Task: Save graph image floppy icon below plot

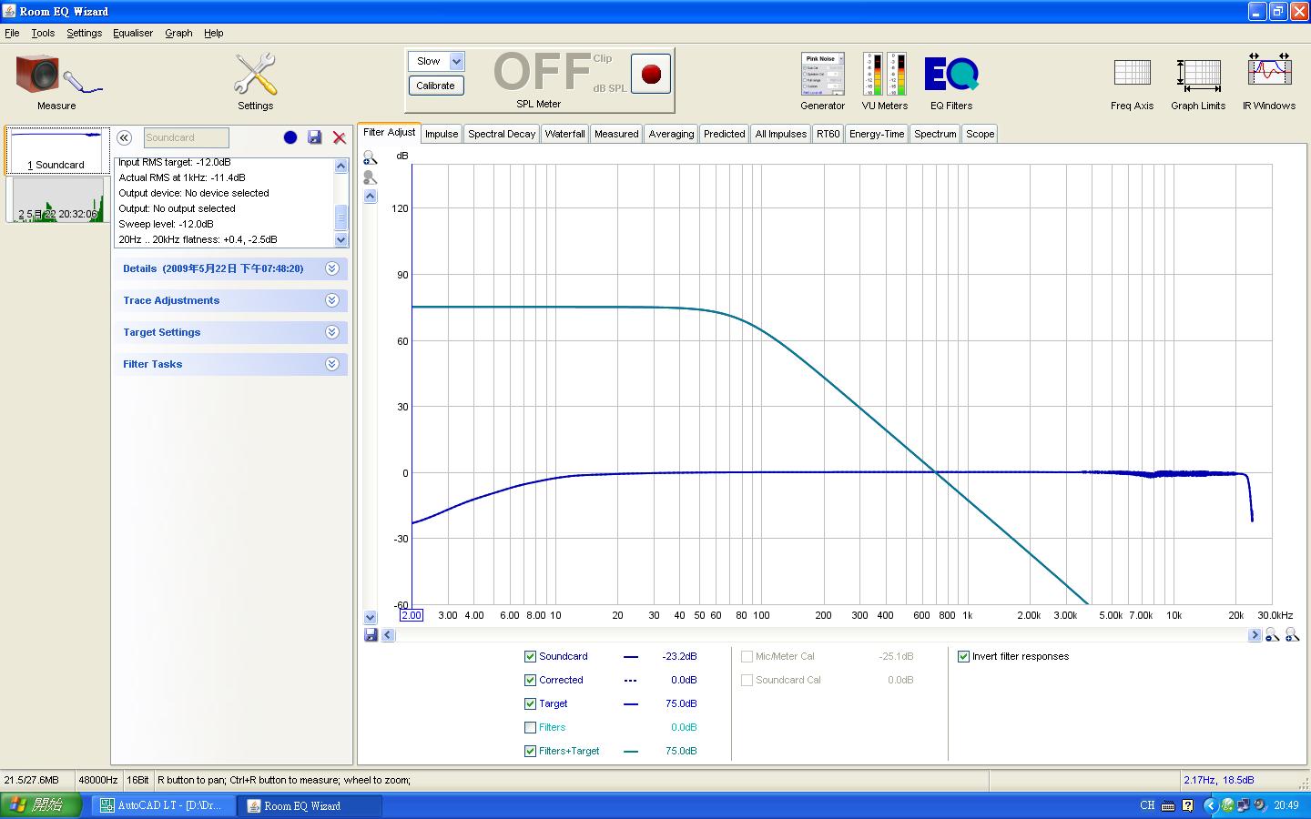Action: pos(371,634)
